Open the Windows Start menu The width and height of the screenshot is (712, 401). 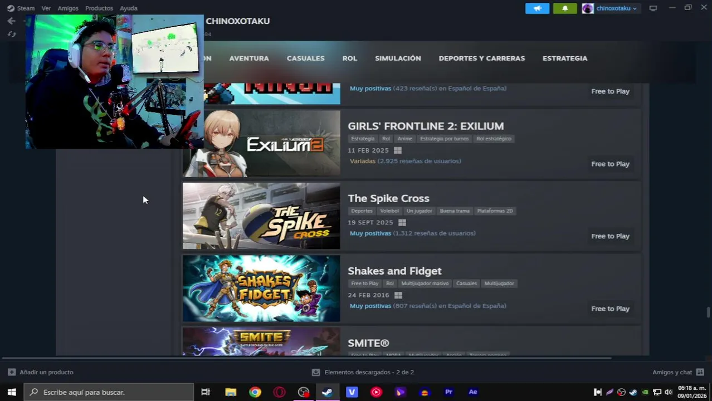pos(11,392)
